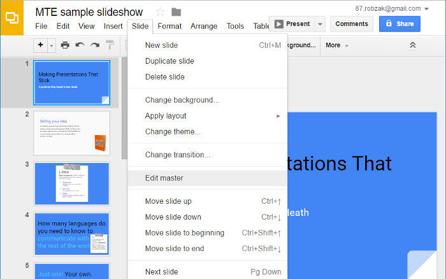Click the blue Share button
This screenshot has height=279, width=446.
pyautogui.click(x=399, y=24)
